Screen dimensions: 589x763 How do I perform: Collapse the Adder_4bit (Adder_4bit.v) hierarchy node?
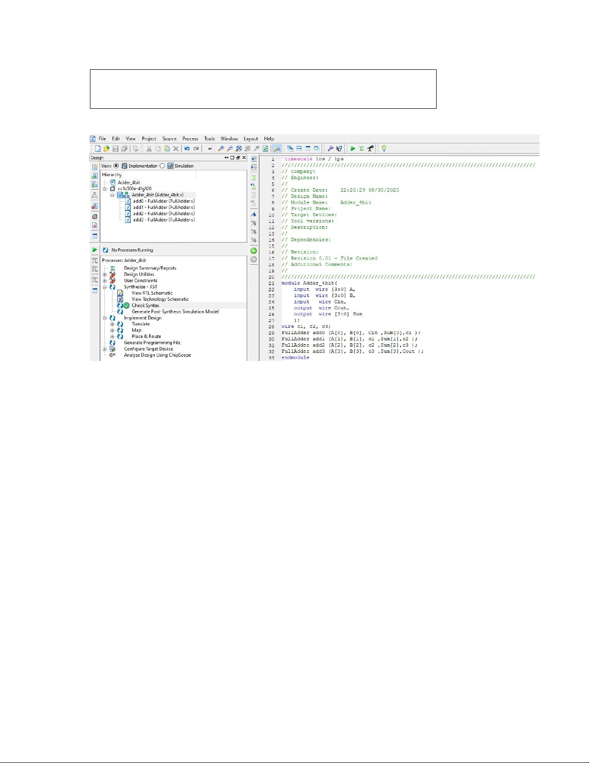point(113,195)
